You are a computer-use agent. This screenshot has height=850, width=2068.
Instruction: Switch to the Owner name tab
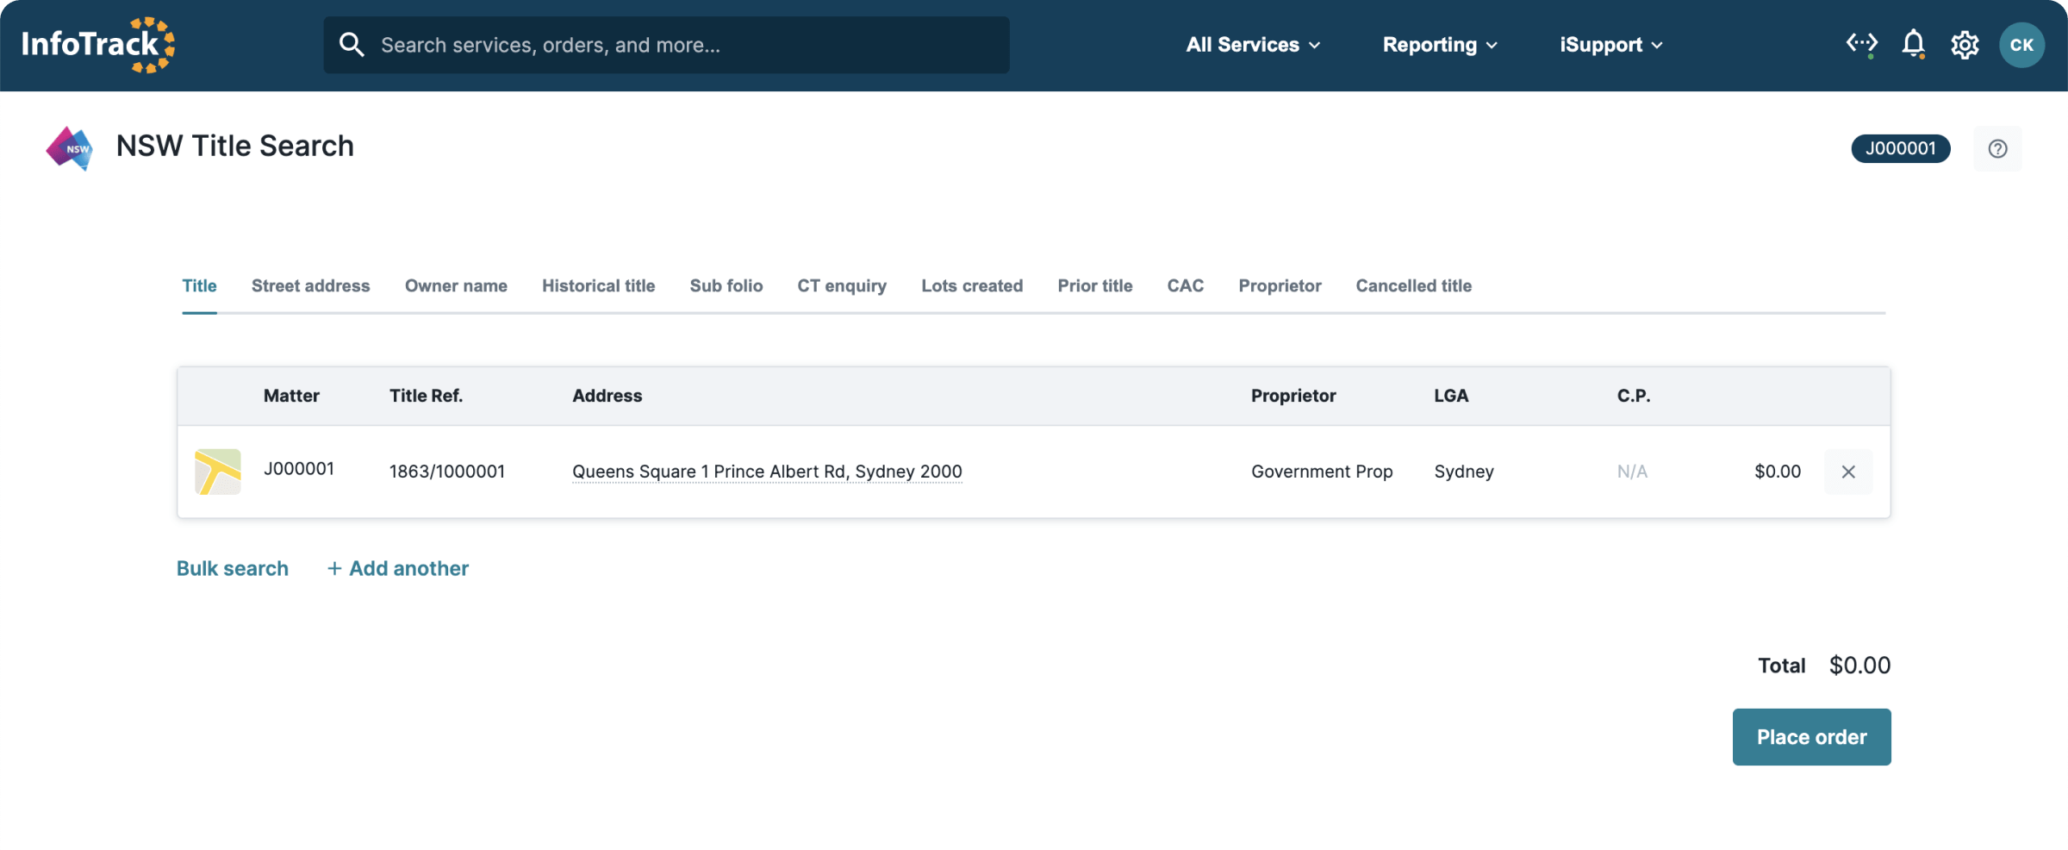pyautogui.click(x=456, y=285)
